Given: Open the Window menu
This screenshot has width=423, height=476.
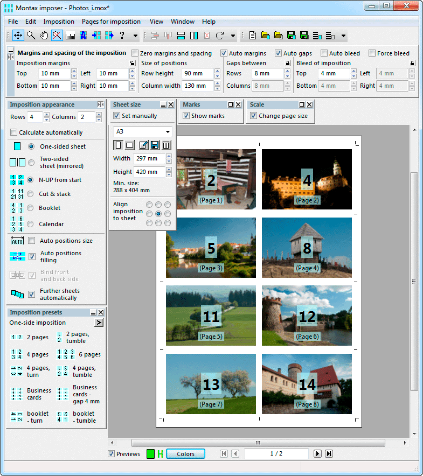Looking at the screenshot, I should 182,22.
